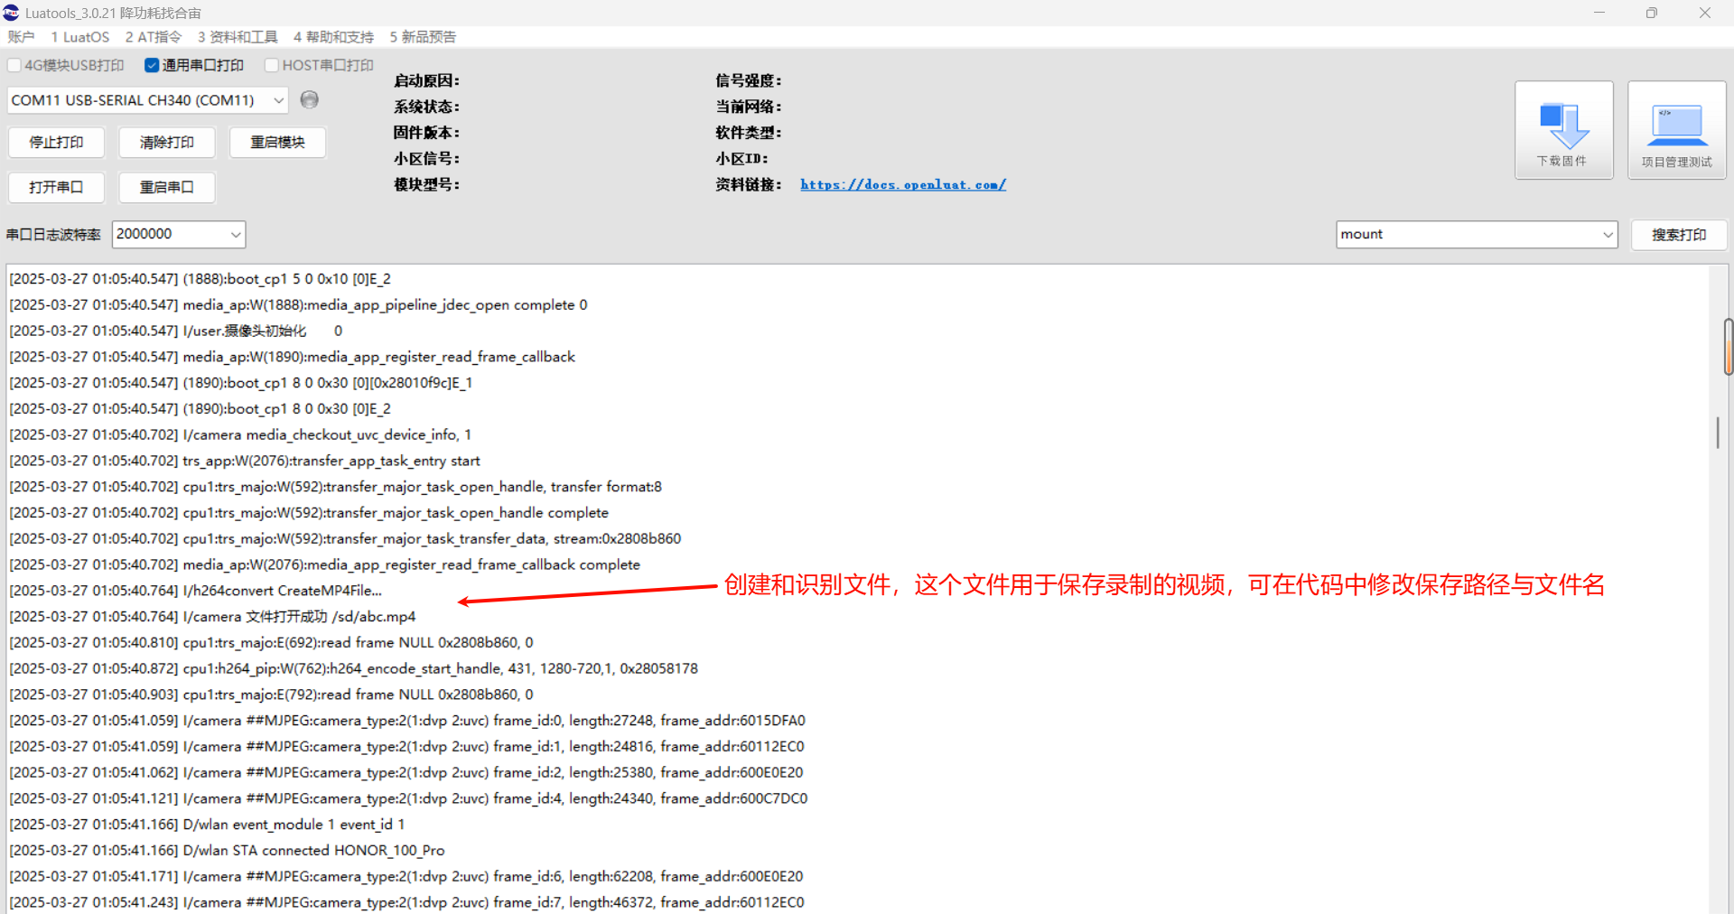
Task: Click the 下载固件 download firmware icon
Action: pyautogui.click(x=1563, y=130)
